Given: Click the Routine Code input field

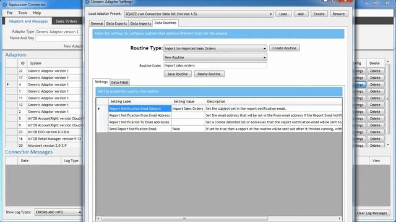Looking at the screenshot, I should tap(215, 65).
